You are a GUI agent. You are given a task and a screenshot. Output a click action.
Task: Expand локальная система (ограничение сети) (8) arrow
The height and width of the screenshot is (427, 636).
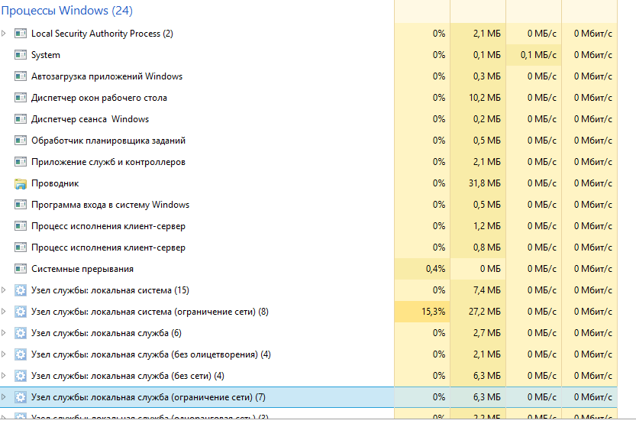4,312
